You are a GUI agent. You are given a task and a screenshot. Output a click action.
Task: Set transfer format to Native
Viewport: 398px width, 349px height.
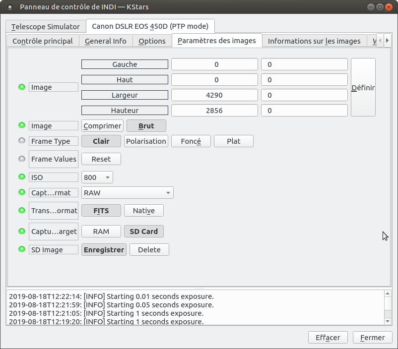pos(143,211)
